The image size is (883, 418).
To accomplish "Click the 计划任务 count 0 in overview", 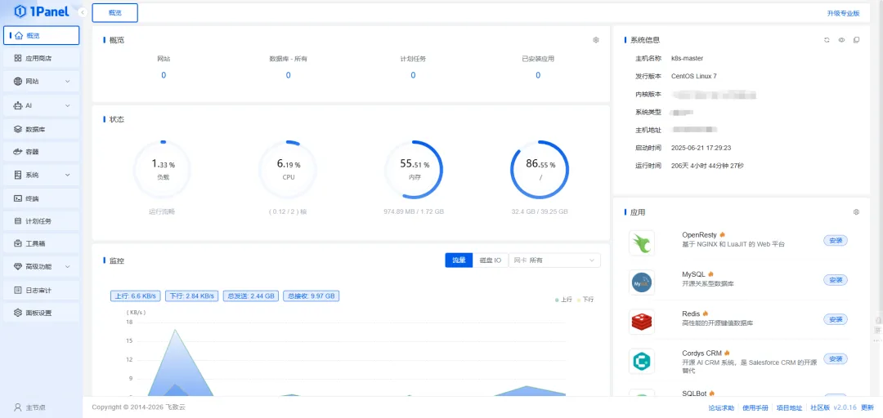I will pos(413,75).
